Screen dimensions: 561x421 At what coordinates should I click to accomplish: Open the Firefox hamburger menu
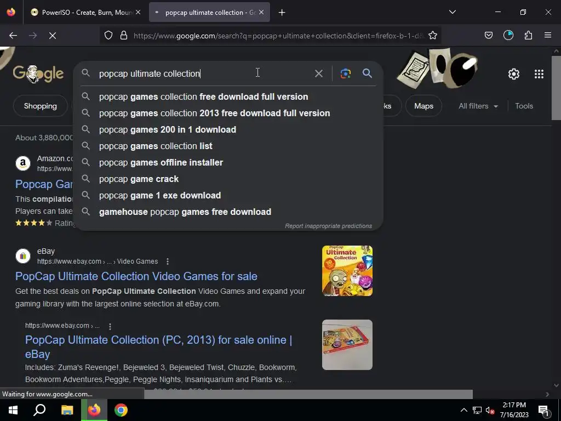point(547,35)
